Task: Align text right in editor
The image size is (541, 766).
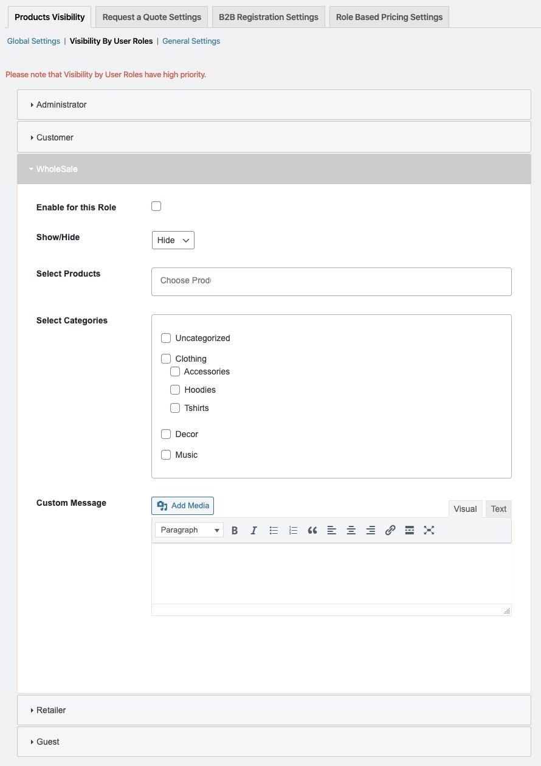Action: click(x=371, y=530)
